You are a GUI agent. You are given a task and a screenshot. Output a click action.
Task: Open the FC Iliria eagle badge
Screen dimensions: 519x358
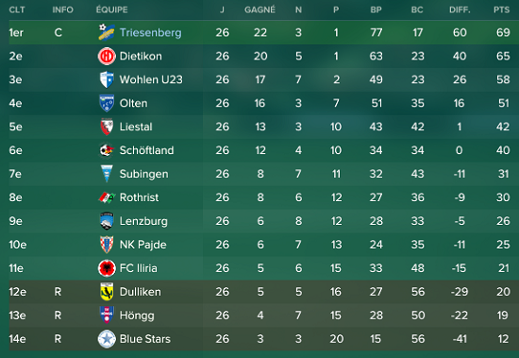point(107,268)
